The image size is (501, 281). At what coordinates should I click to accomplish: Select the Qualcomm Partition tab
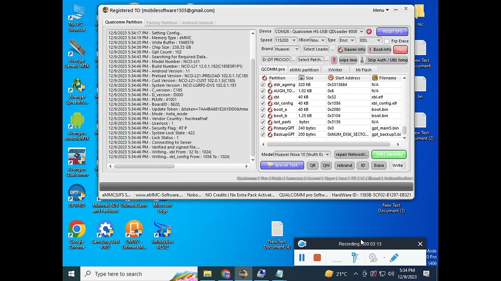[x=123, y=22]
